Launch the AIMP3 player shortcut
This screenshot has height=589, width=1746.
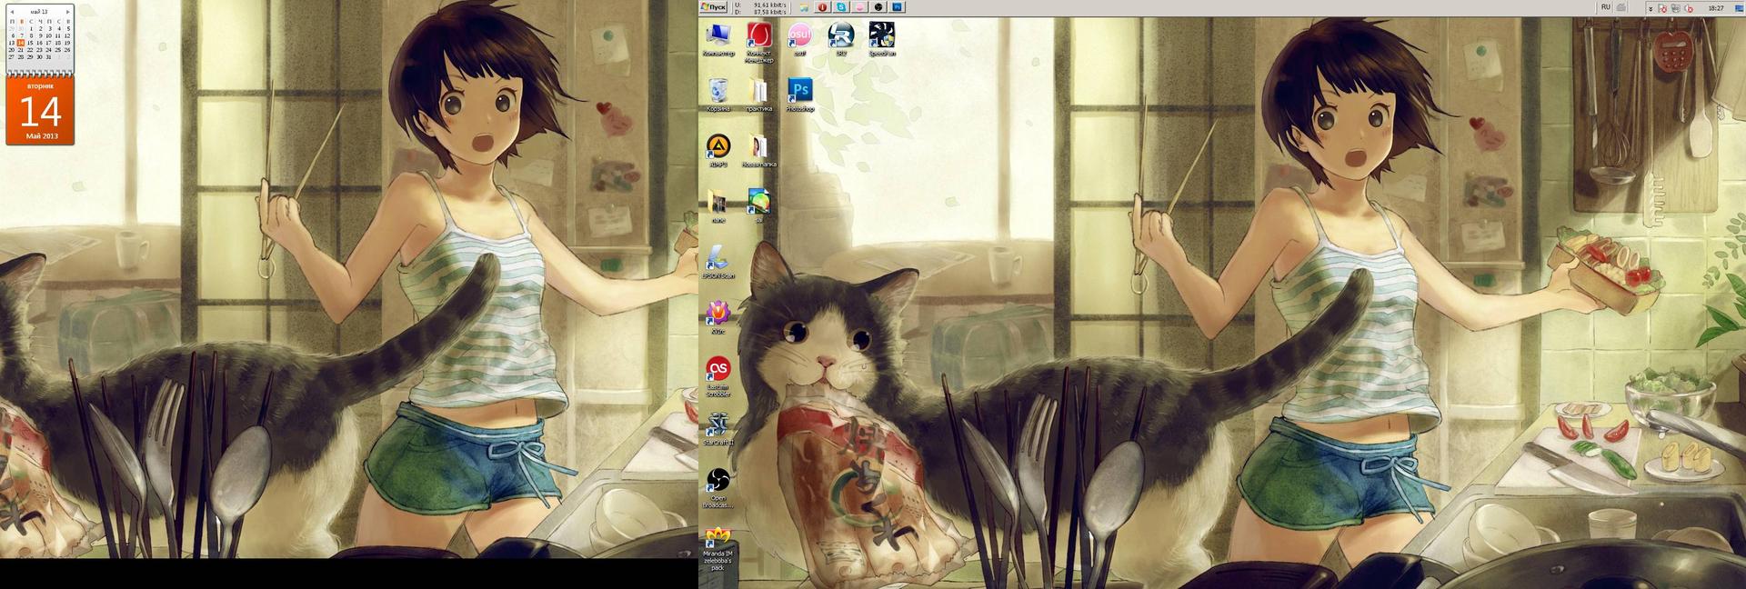(x=718, y=151)
